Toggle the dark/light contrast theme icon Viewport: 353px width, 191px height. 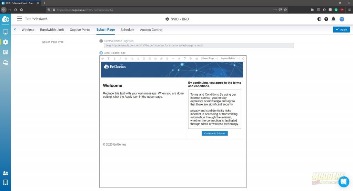click(x=319, y=19)
